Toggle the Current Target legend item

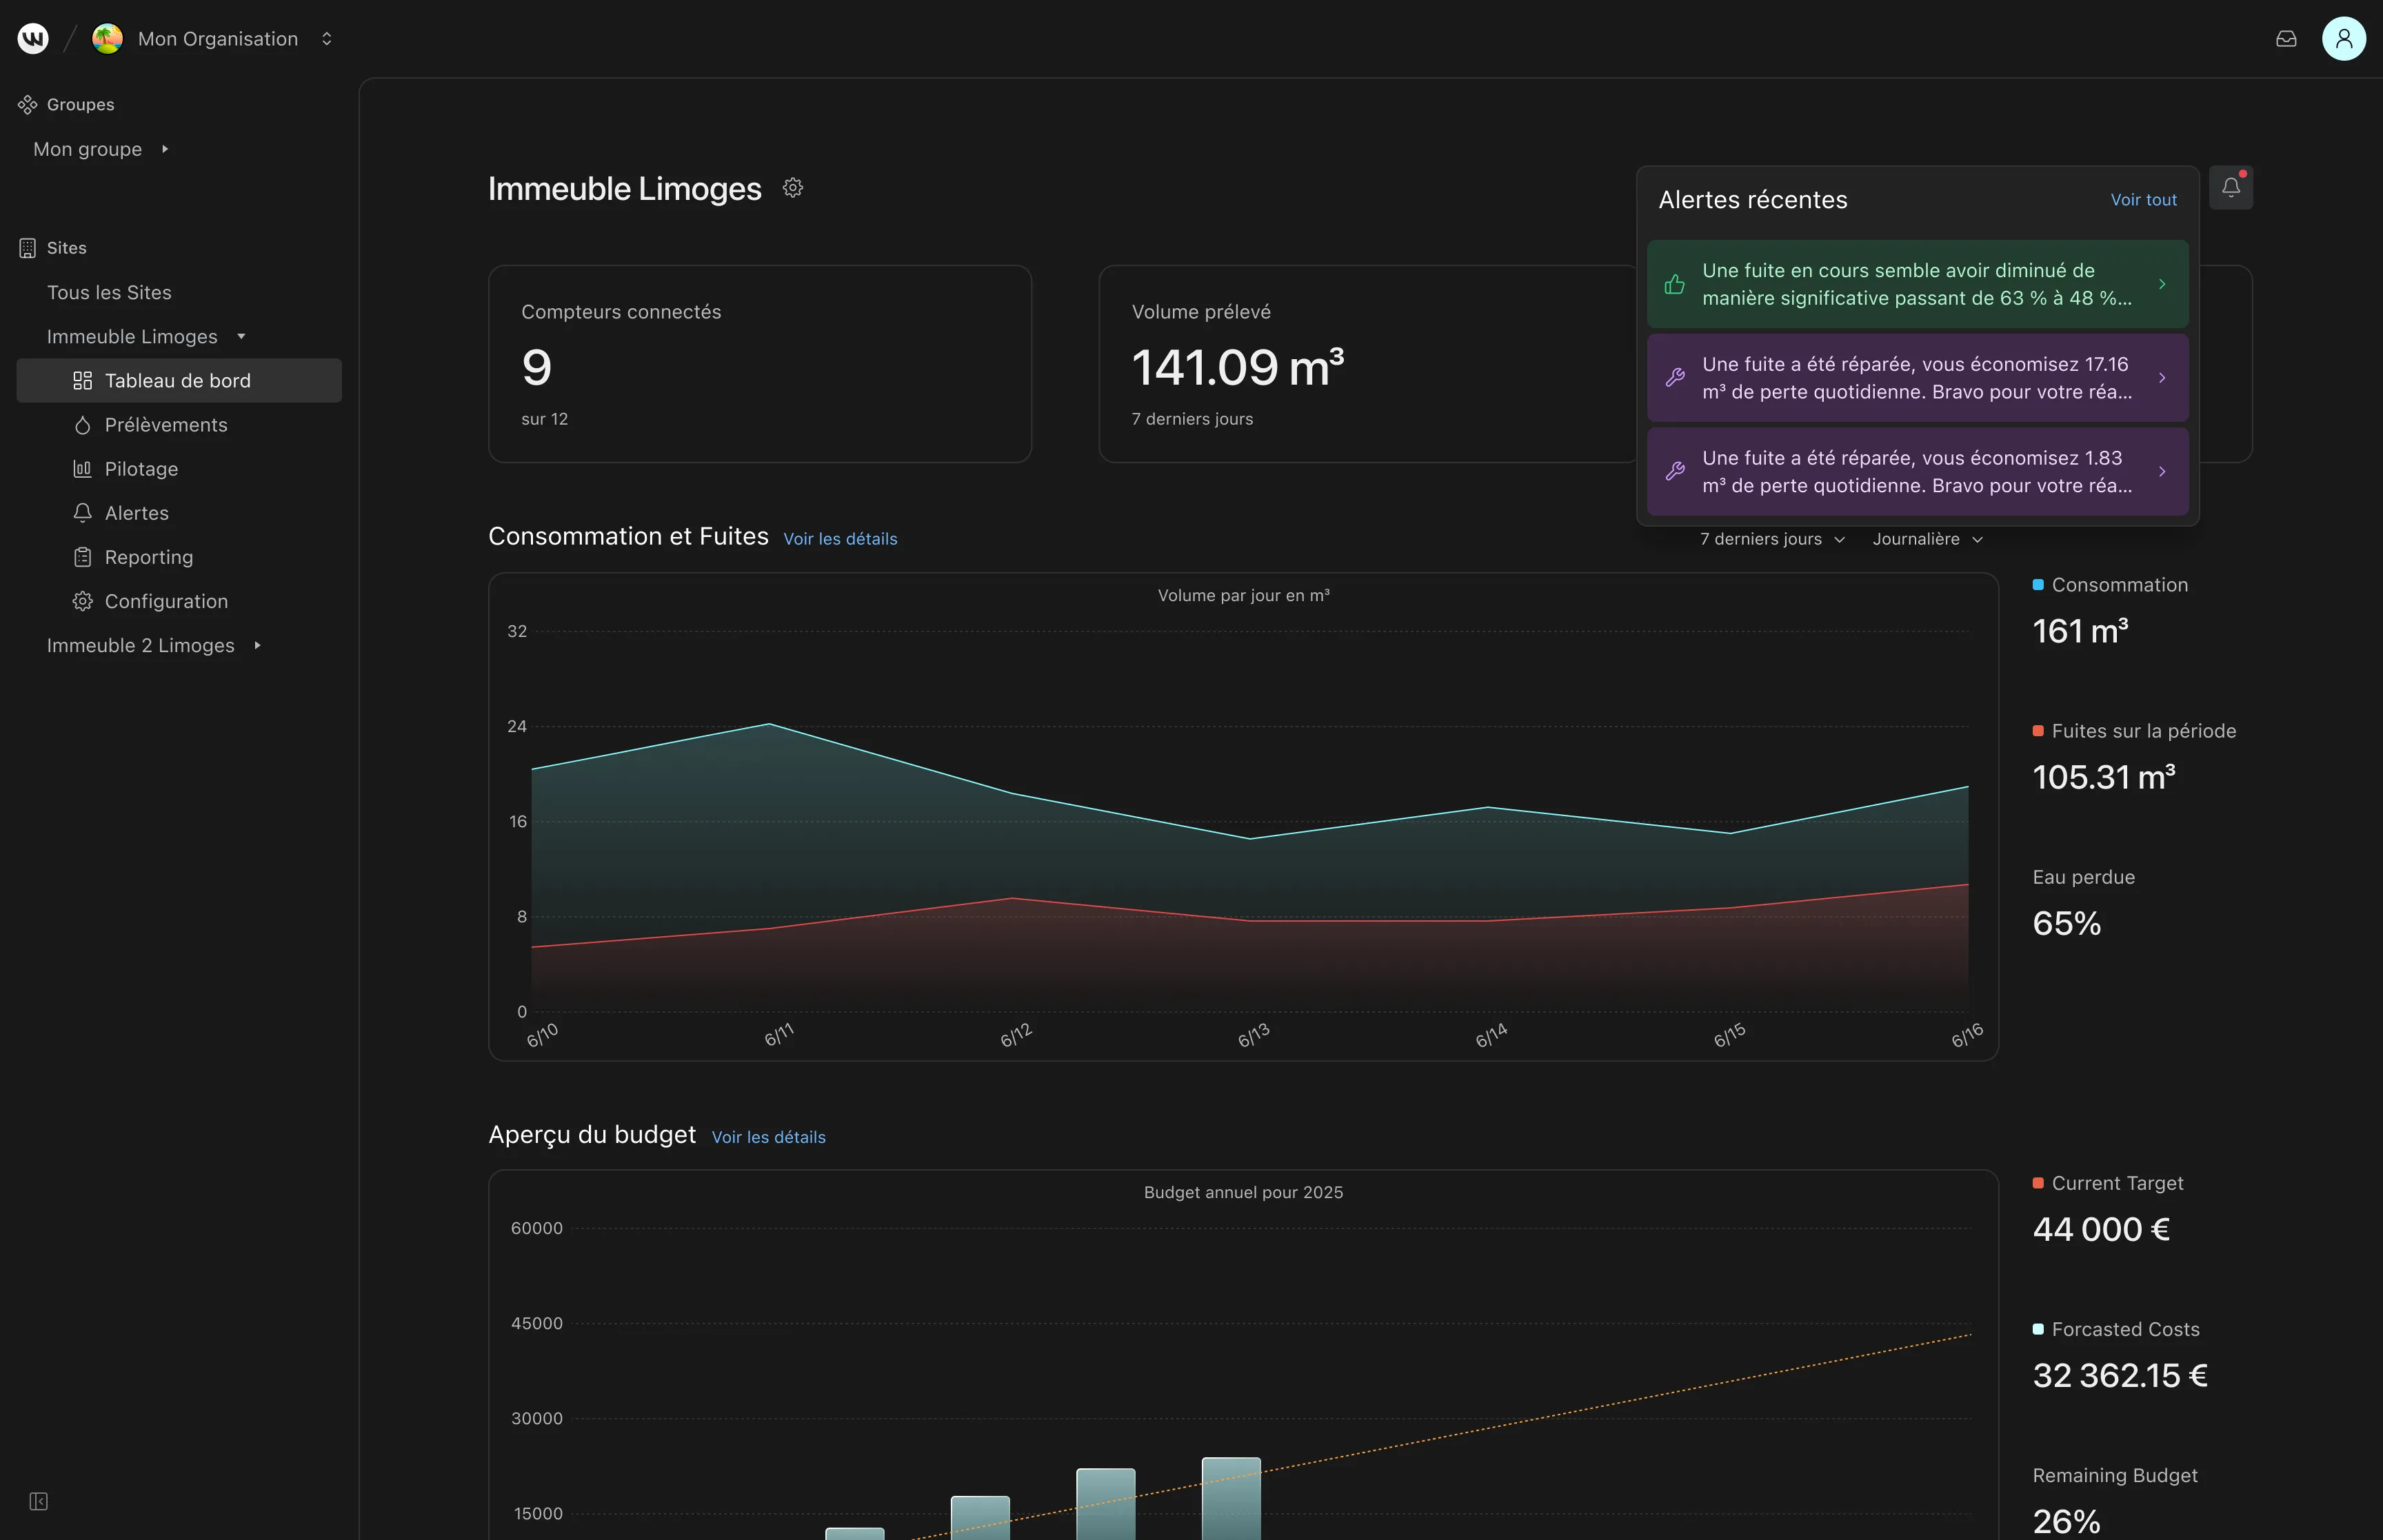2108,1183
